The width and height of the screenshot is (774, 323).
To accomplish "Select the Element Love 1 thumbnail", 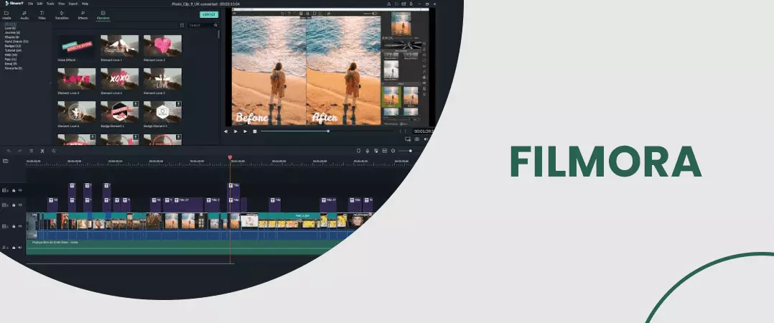I will [119, 46].
